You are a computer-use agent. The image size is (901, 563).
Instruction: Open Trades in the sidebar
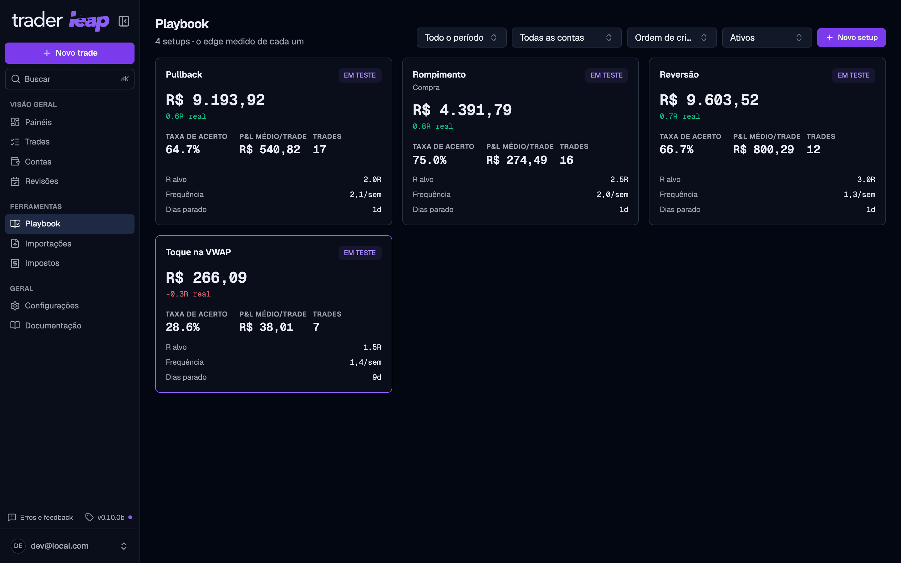tap(70, 142)
